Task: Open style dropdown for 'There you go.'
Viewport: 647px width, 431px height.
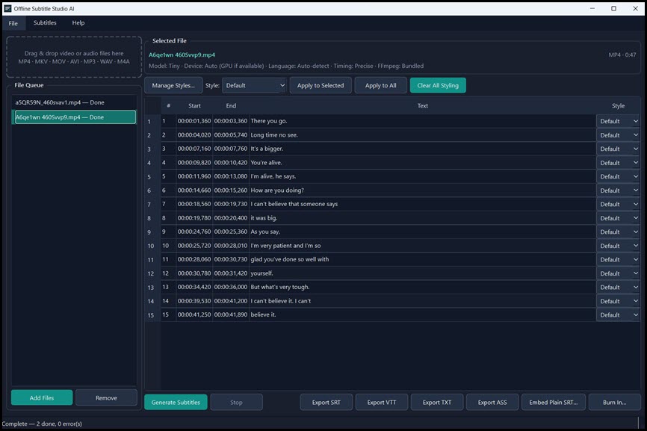Action: tap(618, 121)
